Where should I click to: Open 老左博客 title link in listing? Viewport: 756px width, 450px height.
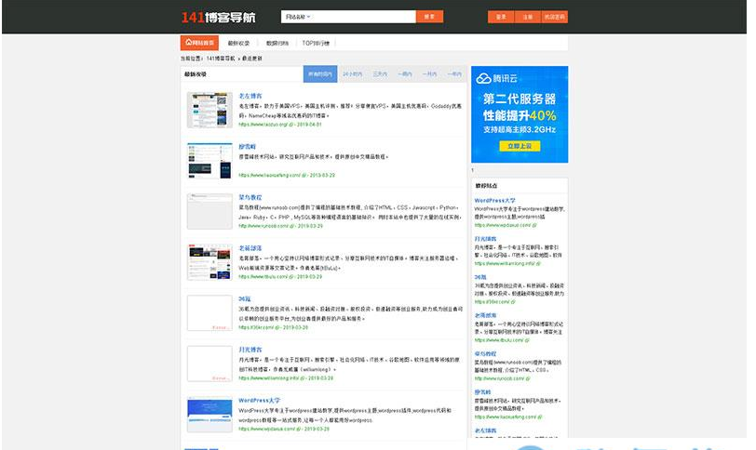250,95
